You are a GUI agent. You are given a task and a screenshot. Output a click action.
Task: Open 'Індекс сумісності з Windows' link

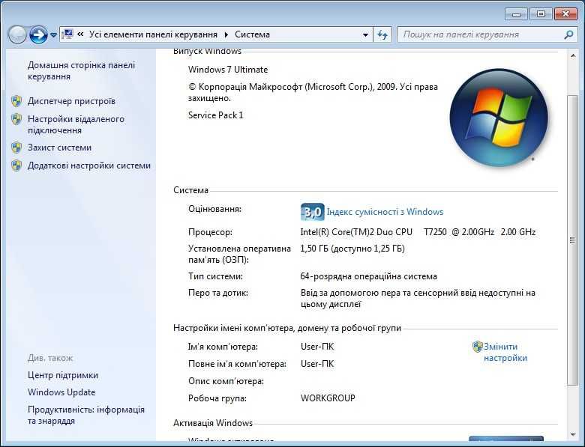[385, 212]
